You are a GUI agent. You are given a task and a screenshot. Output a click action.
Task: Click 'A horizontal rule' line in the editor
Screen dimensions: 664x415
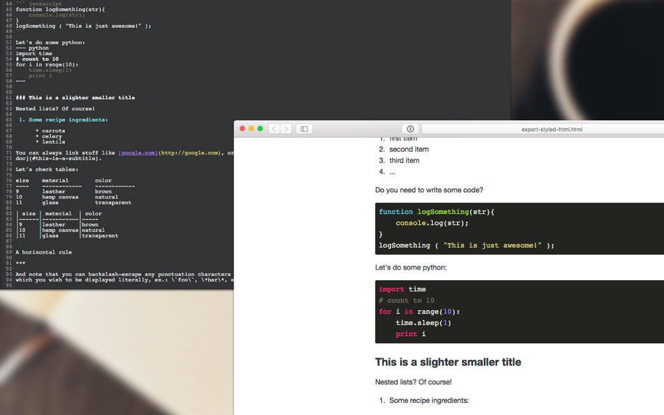(43, 252)
